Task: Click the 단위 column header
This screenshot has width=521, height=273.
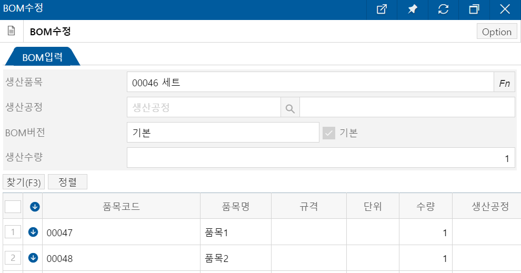Action: click(x=373, y=206)
